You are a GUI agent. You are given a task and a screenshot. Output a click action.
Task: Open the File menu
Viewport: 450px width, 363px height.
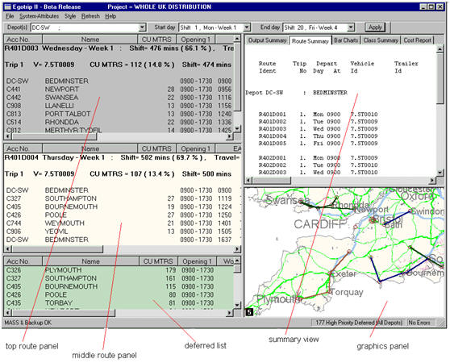[10, 16]
